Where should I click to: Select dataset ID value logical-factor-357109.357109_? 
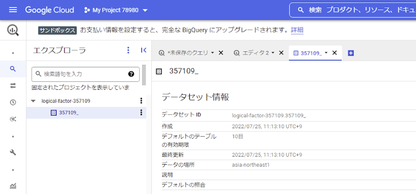269,115
